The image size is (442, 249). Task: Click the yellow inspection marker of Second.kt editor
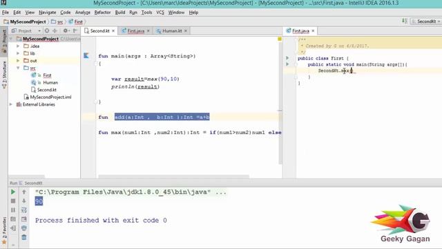[280, 39]
